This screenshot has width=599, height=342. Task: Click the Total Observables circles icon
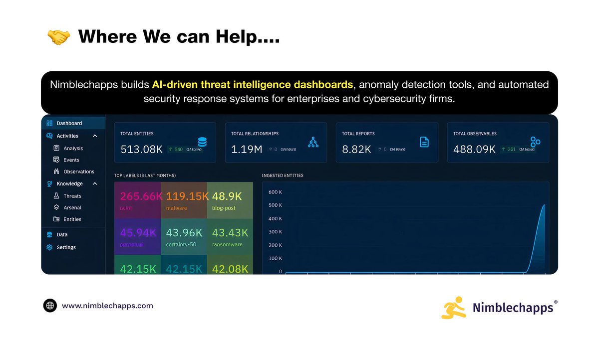(x=536, y=142)
